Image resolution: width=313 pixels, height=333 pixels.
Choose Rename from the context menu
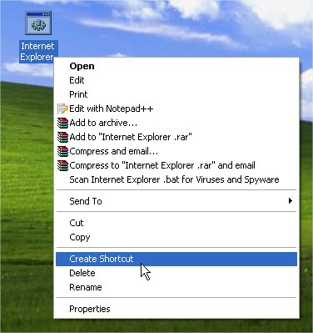(x=176, y=287)
